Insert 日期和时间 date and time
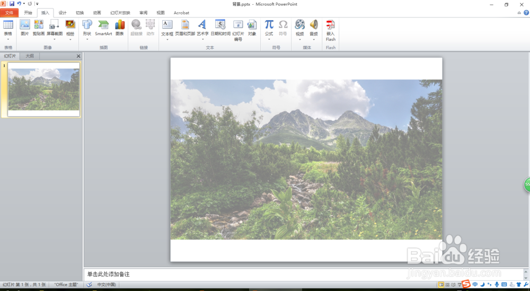The image size is (530, 291). pos(220,28)
